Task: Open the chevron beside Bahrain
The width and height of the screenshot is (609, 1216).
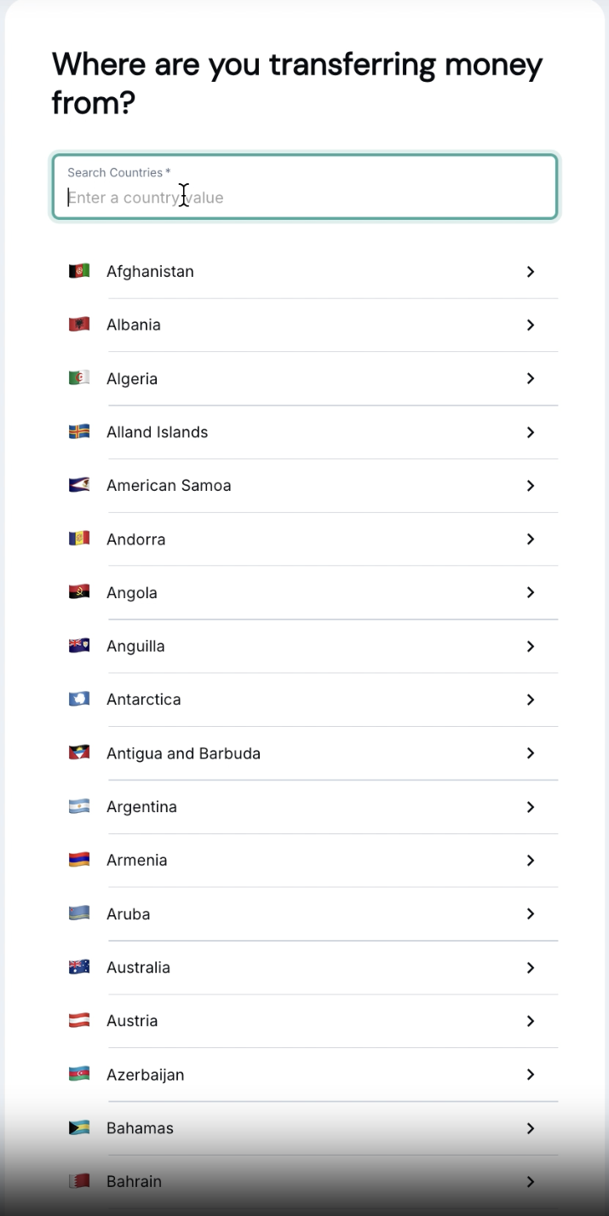Action: click(531, 1182)
